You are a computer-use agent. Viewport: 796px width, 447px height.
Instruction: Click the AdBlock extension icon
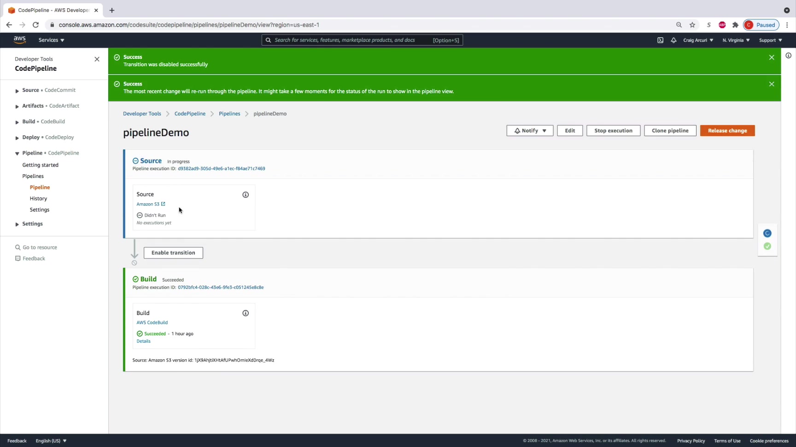point(722,25)
